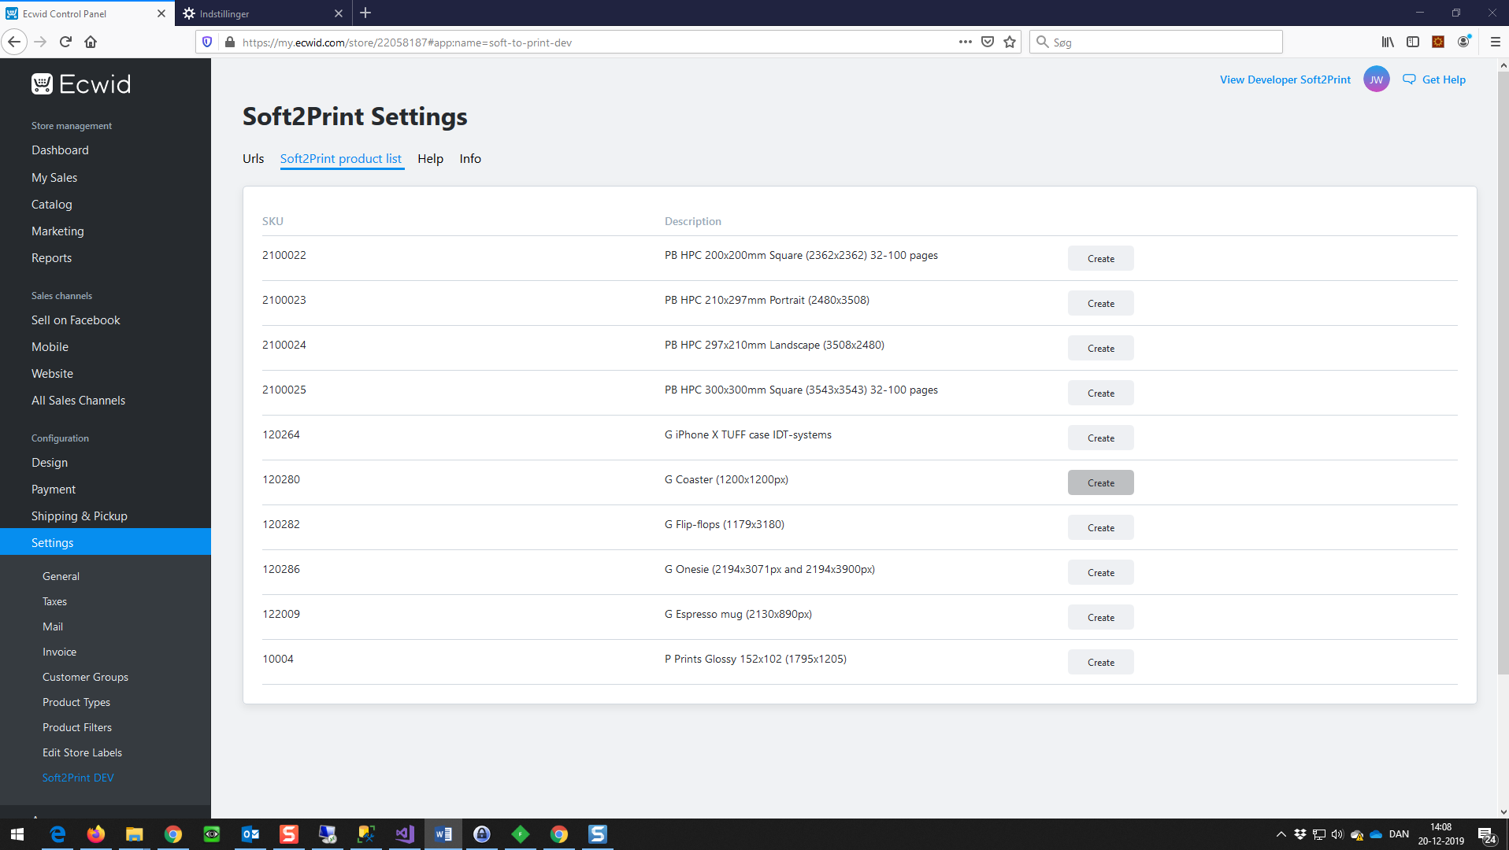Open the Help tab
The image size is (1509, 850).
point(430,158)
